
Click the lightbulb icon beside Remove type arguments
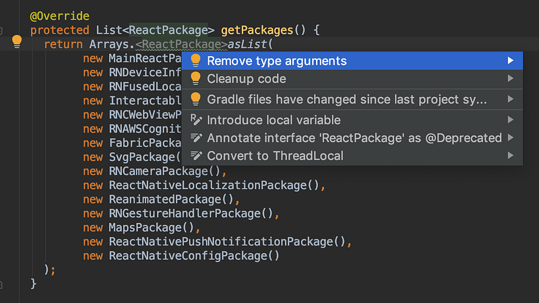click(x=195, y=61)
